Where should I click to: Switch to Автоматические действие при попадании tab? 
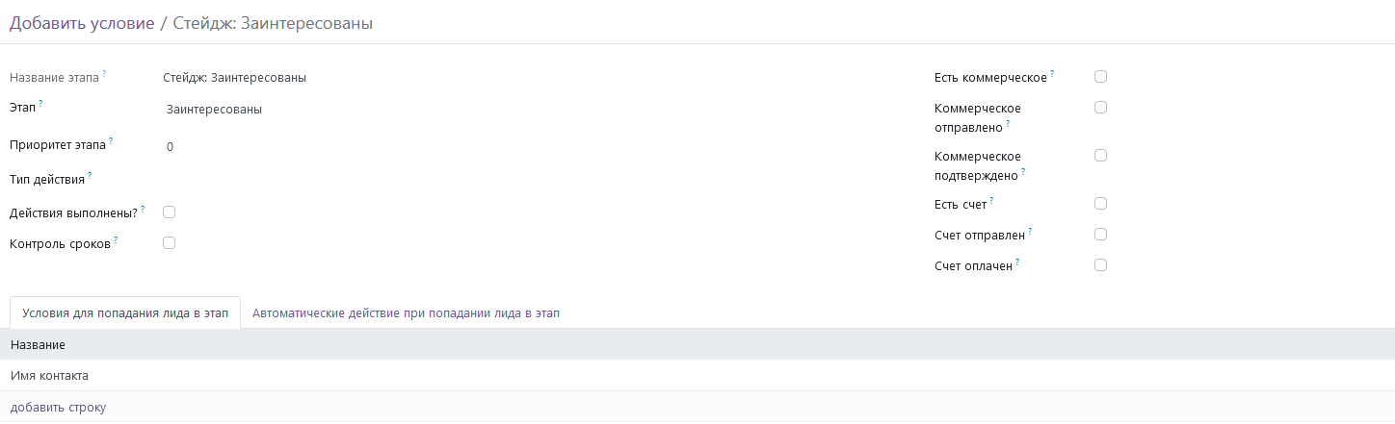point(406,313)
